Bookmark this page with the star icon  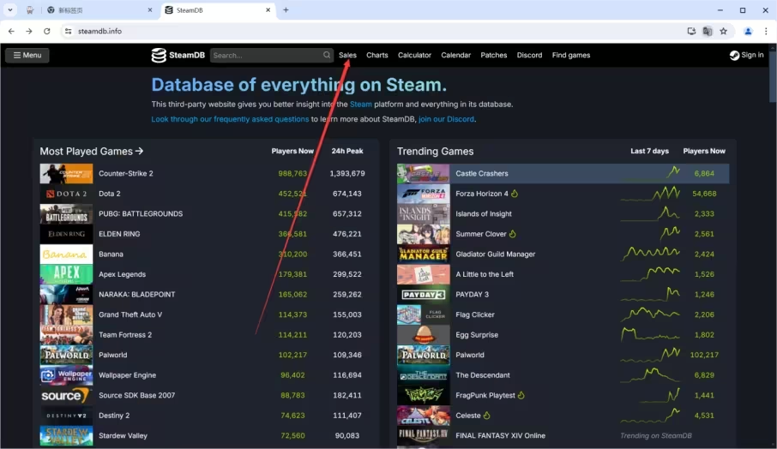click(x=724, y=31)
